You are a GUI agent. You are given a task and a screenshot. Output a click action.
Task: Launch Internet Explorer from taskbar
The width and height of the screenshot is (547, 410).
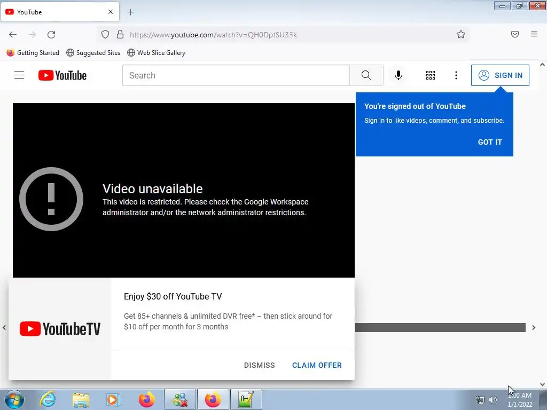48,399
